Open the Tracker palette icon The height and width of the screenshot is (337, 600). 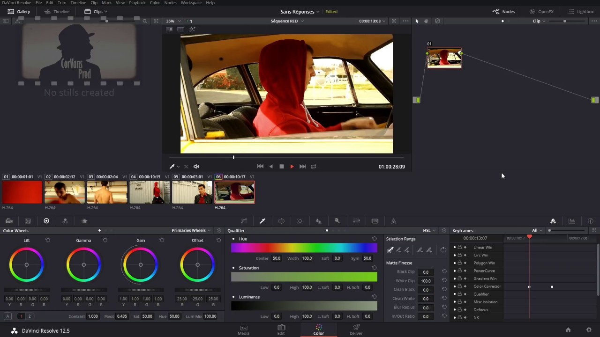[300, 221]
